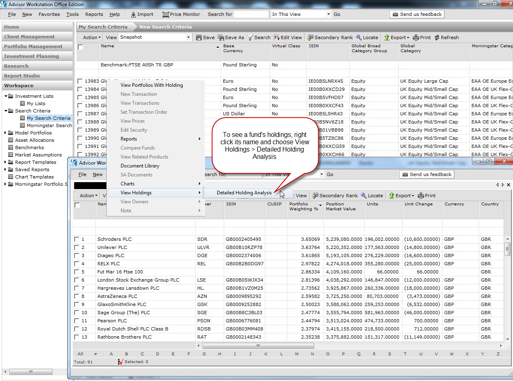Click the Search for input field at top

tap(251, 14)
